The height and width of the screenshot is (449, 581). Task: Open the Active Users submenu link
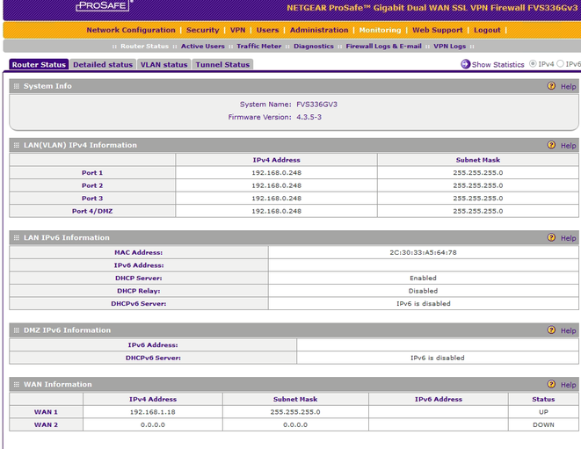pos(203,47)
